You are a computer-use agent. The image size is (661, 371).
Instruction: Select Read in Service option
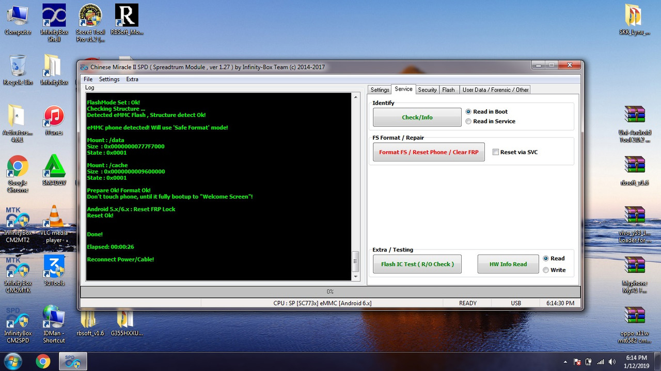[491, 122]
